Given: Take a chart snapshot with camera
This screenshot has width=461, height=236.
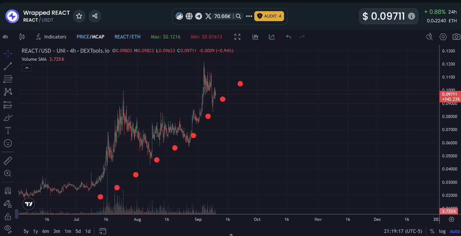Looking at the screenshot, I should (x=456, y=37).
